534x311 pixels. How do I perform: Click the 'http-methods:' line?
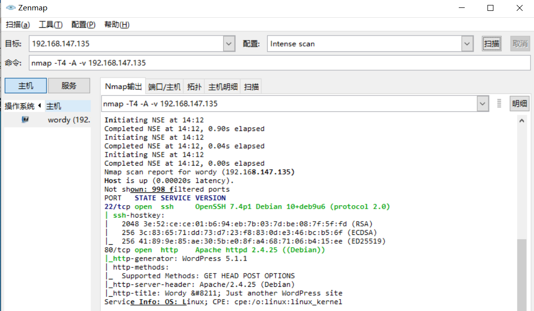(137, 267)
